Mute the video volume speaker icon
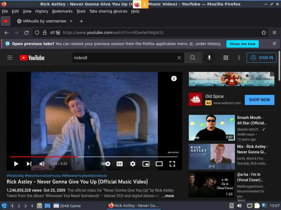This screenshot has height=210, width=281. [x=42, y=164]
